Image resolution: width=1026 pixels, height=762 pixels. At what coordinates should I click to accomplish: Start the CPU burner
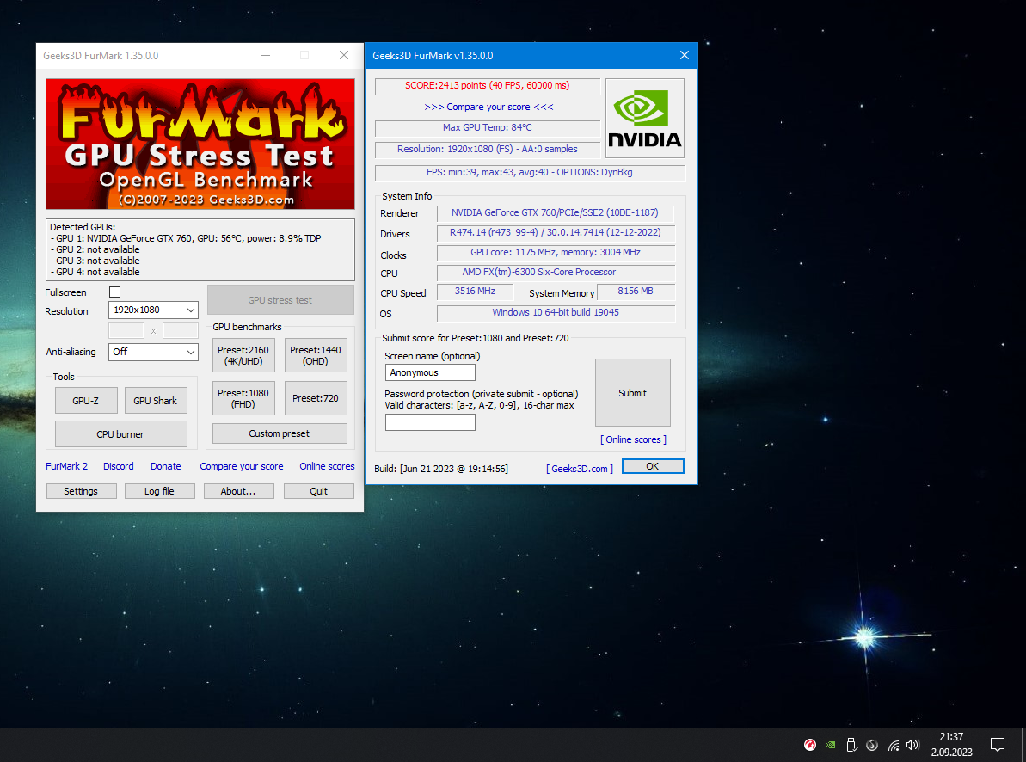click(120, 434)
